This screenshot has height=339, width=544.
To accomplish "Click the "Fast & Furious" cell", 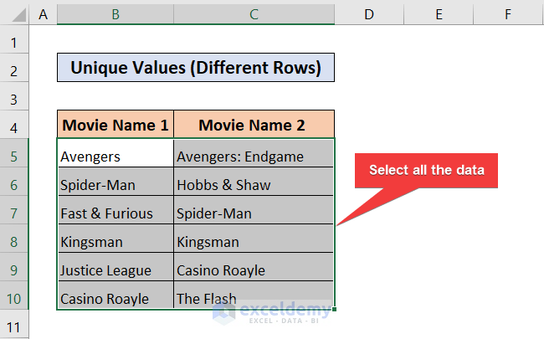I will point(115,213).
